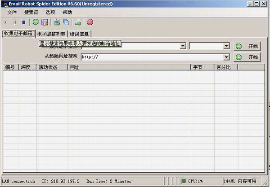Switch to the 电子邮箱列表 tab

click(x=51, y=34)
